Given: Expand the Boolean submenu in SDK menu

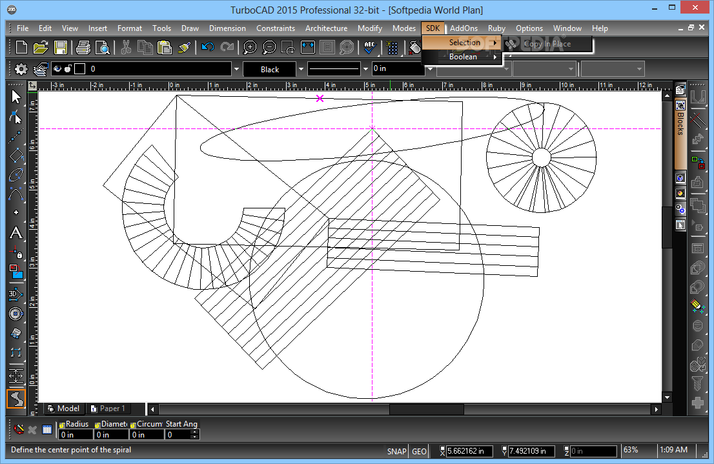Looking at the screenshot, I should click(x=462, y=57).
